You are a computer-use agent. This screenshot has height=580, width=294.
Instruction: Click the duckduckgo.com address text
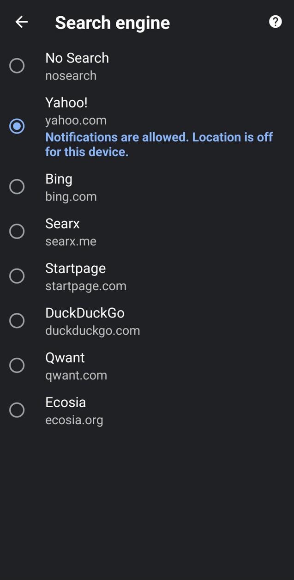(92, 330)
